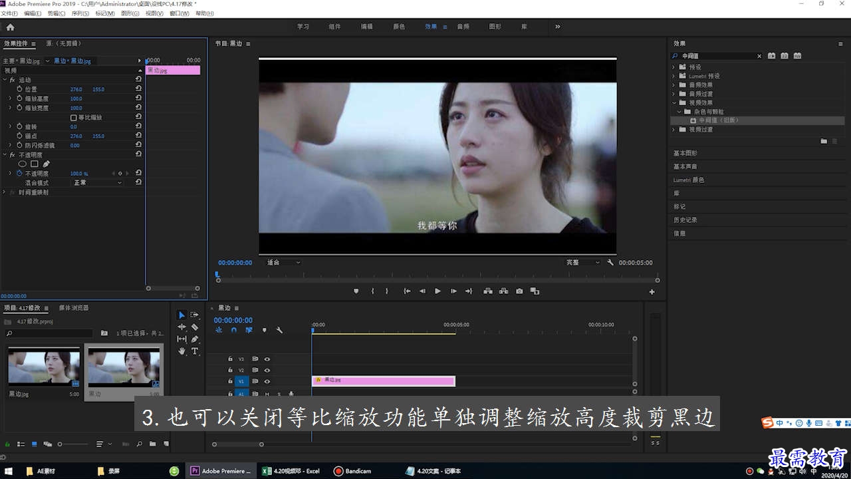Pick free-draw bezier mask pen under 不透明度
The width and height of the screenshot is (851, 479).
click(x=46, y=164)
